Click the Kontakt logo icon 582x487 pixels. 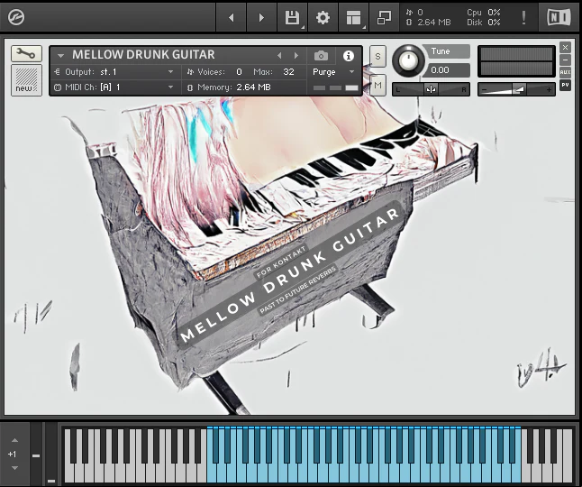(x=16, y=17)
